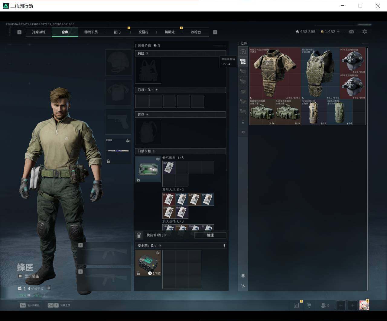
Task: Open the statistics bar chart icon
Action: pyautogui.click(x=296, y=305)
